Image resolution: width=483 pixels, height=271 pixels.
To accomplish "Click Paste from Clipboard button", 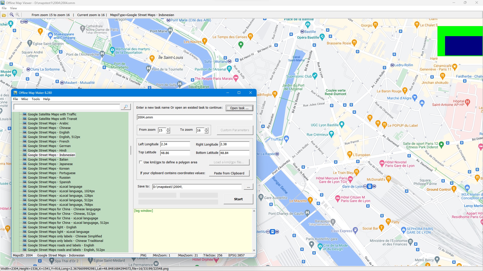I will tap(229, 173).
